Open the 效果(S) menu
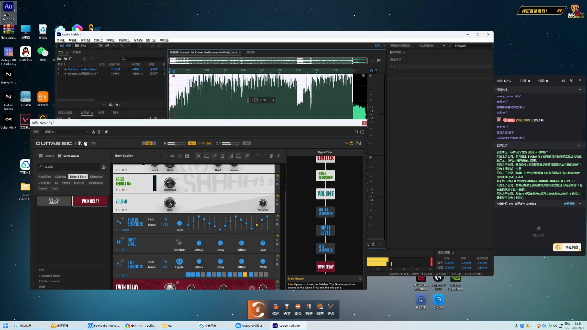 111,40
